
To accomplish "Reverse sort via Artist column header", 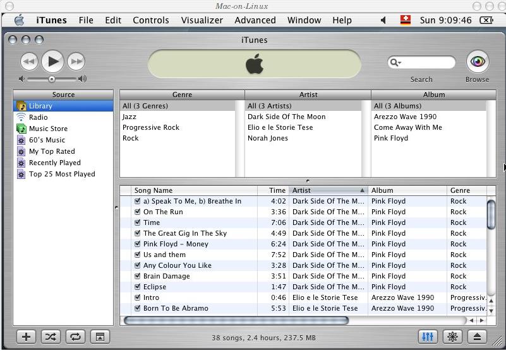I will pos(328,190).
